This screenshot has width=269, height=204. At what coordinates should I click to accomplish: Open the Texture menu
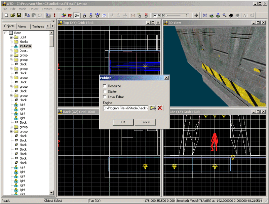pos(47,9)
